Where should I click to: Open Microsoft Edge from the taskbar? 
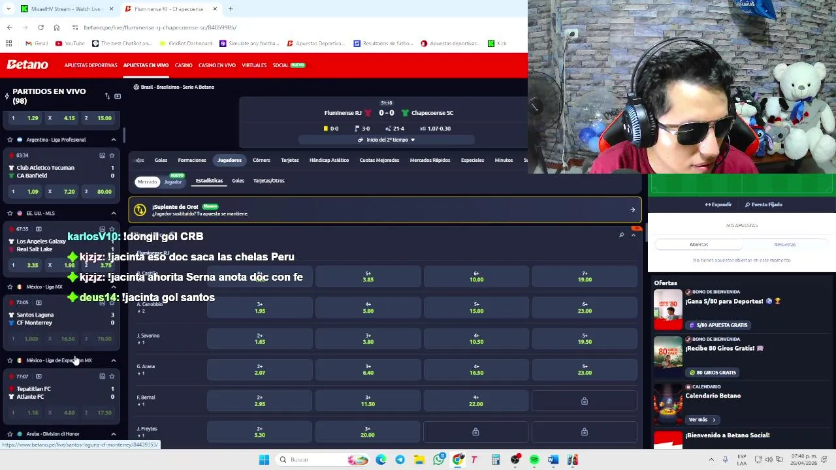pos(381,460)
